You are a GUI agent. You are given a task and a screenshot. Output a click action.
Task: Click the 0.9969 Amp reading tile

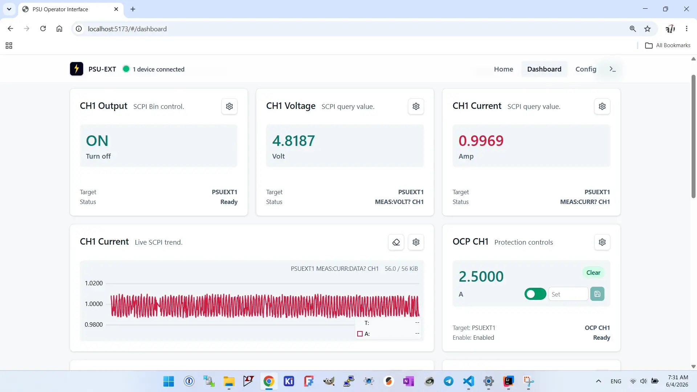point(531,146)
